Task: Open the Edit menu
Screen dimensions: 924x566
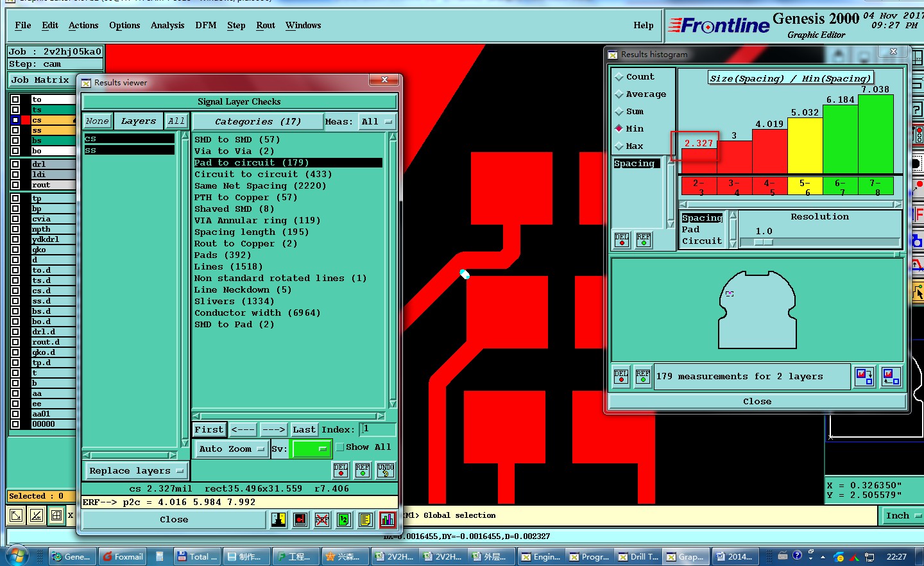Action: click(50, 26)
